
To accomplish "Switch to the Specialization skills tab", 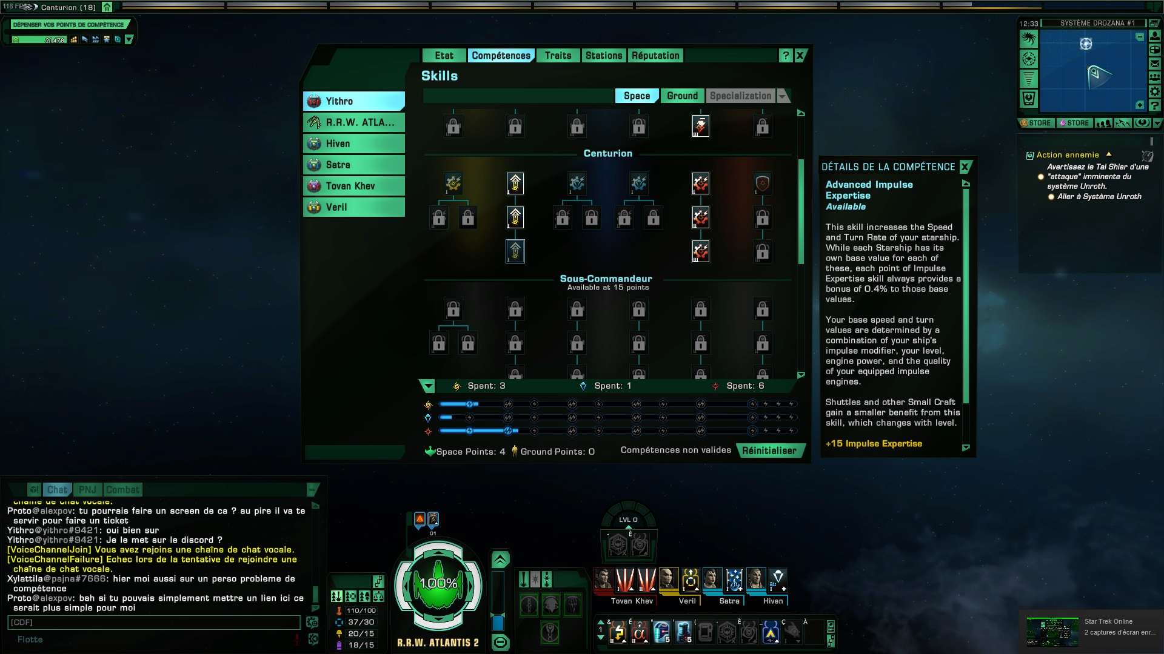I will coord(740,96).
